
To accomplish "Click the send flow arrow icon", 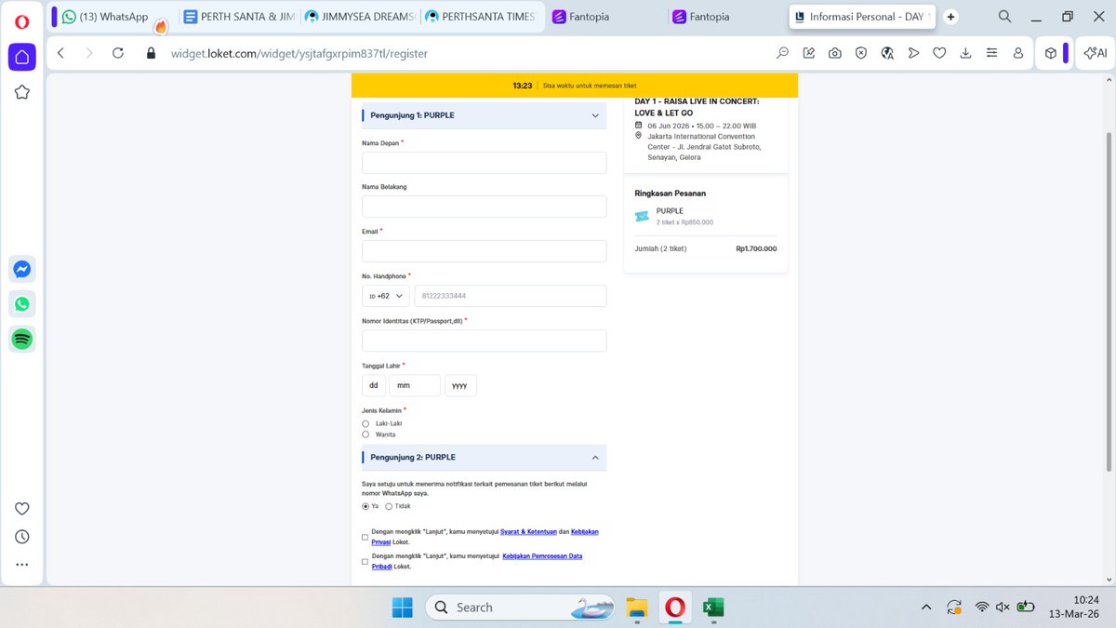I will (913, 53).
